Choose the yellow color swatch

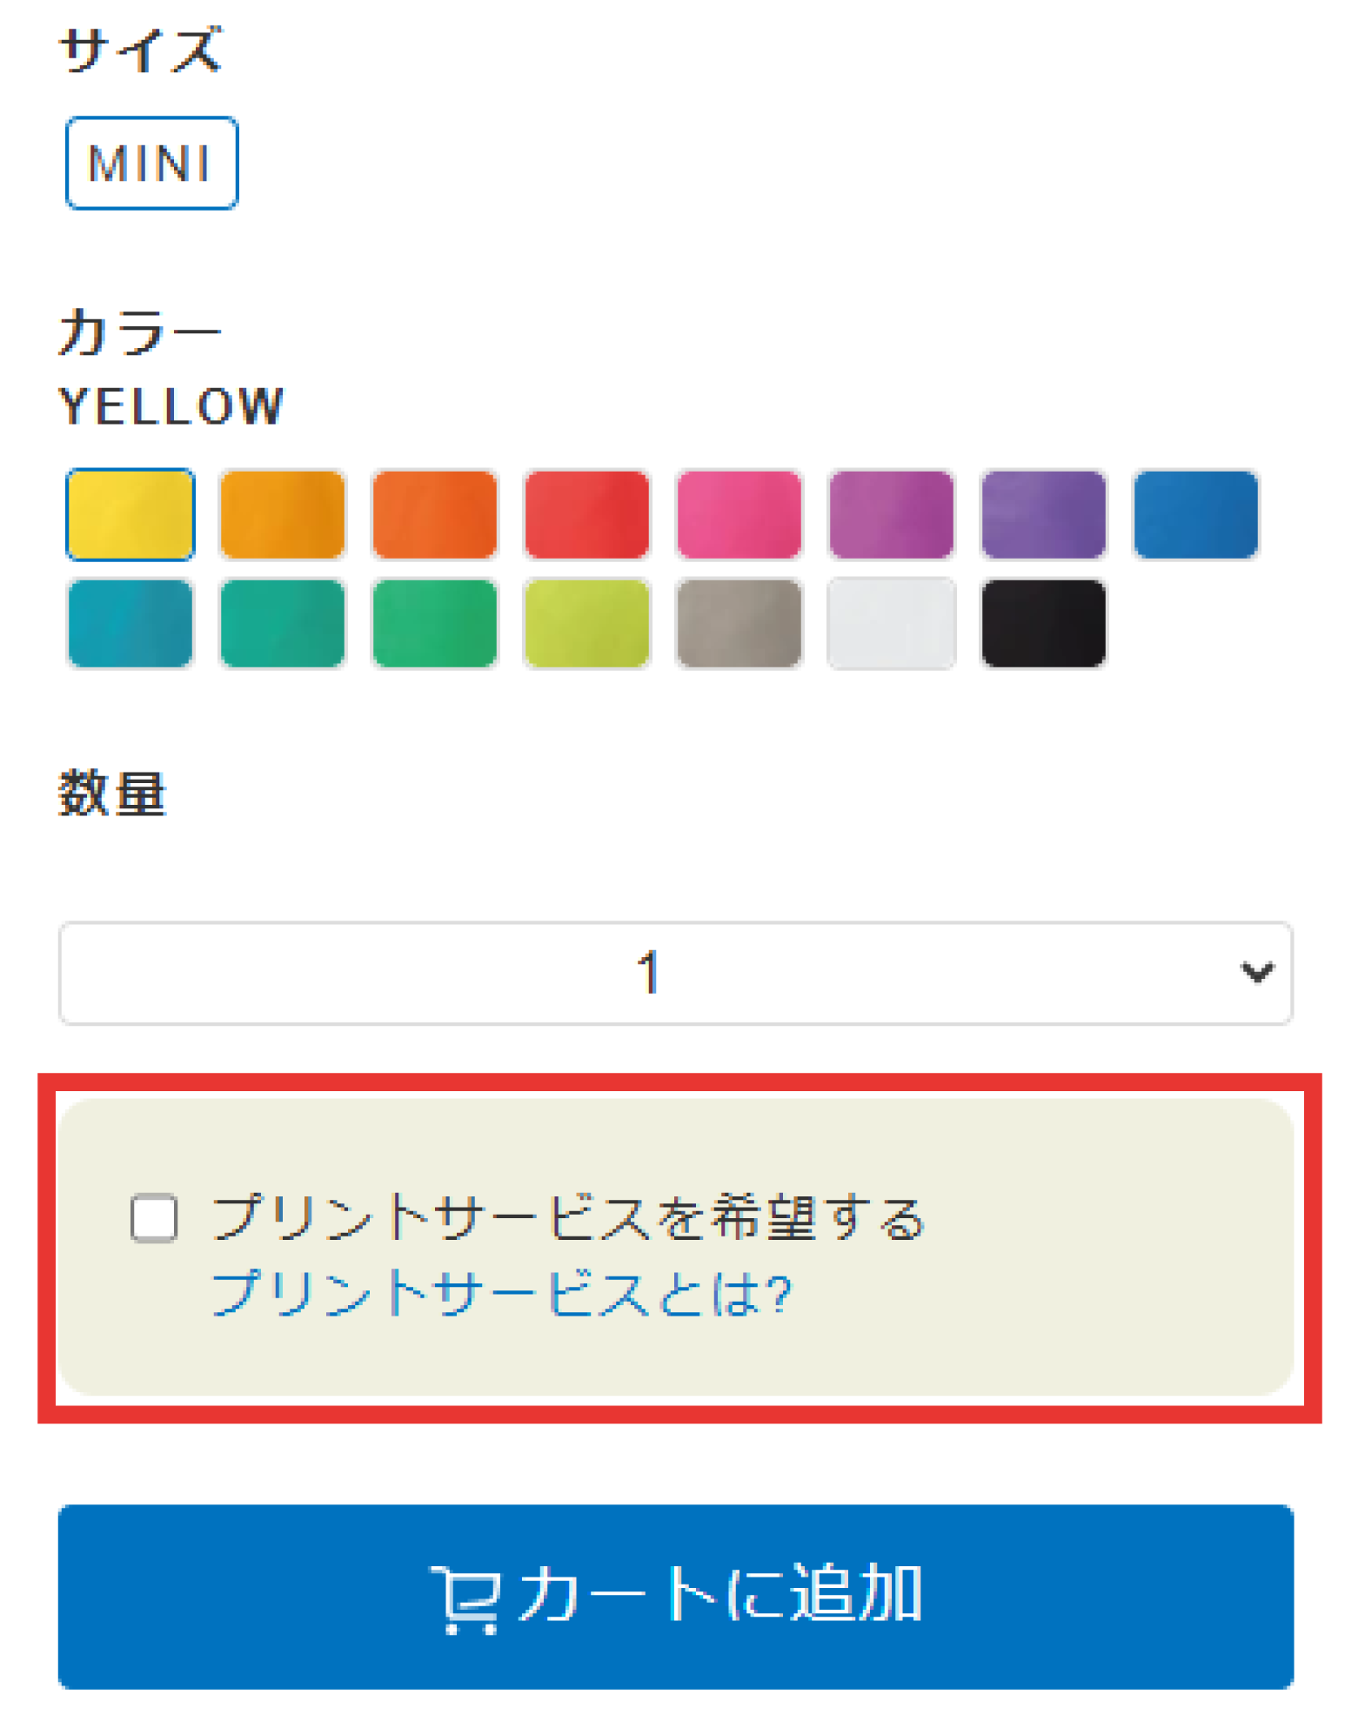[x=130, y=513]
